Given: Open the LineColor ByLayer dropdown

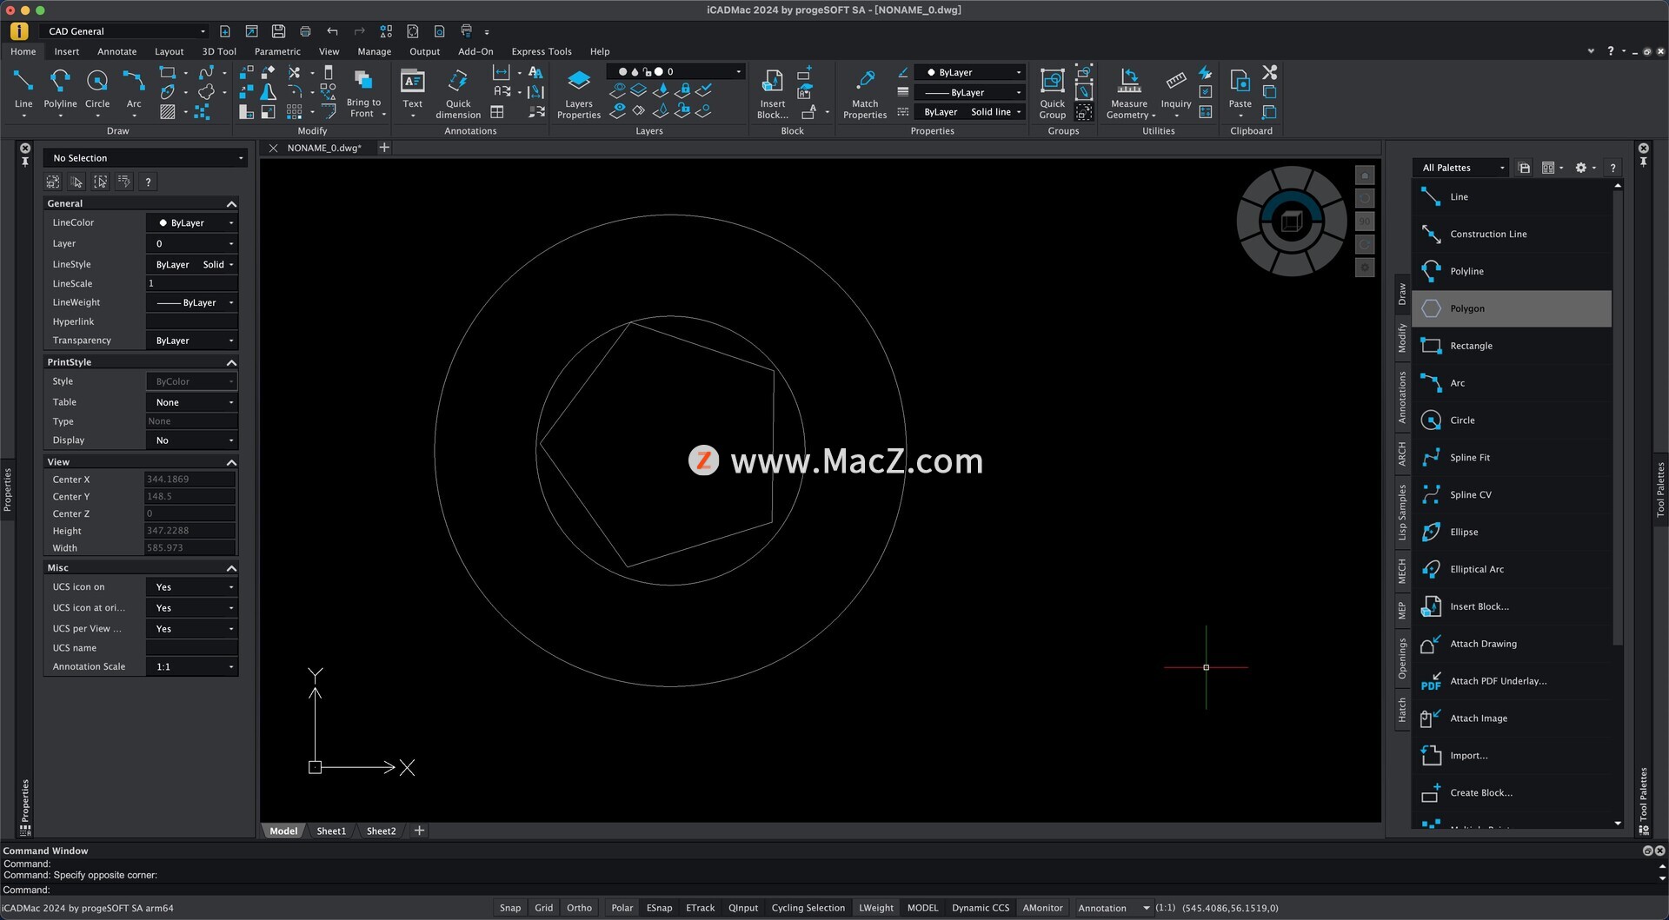Looking at the screenshot, I should pos(192,222).
